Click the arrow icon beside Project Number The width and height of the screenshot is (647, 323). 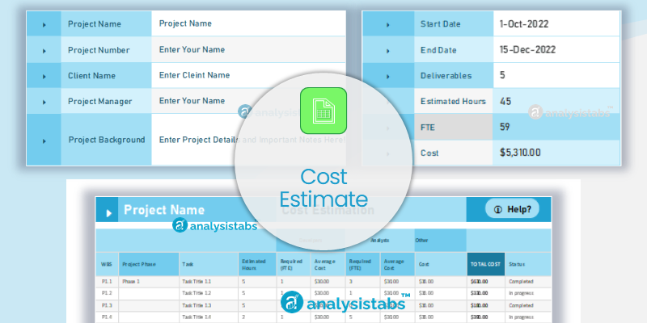coord(44,51)
